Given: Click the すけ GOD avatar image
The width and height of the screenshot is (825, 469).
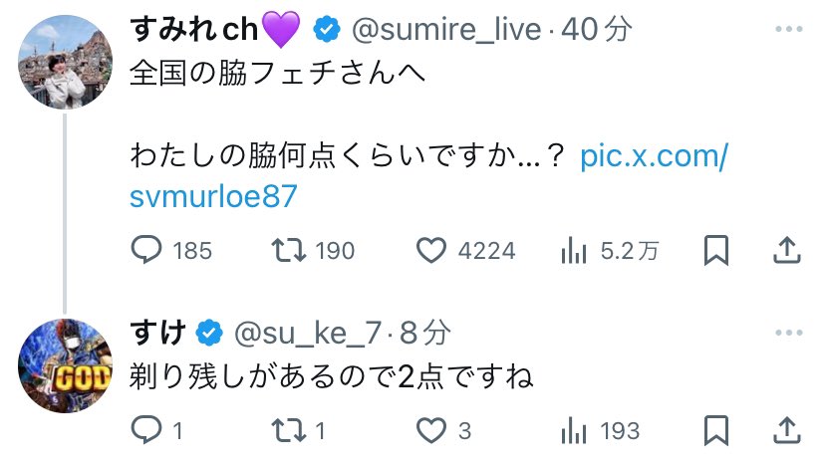Looking at the screenshot, I should click(65, 362).
